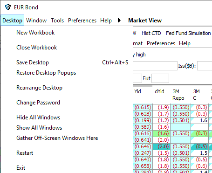Click the 3M C column header
Viewport: 212px width, 173px height.
click(x=196, y=95)
